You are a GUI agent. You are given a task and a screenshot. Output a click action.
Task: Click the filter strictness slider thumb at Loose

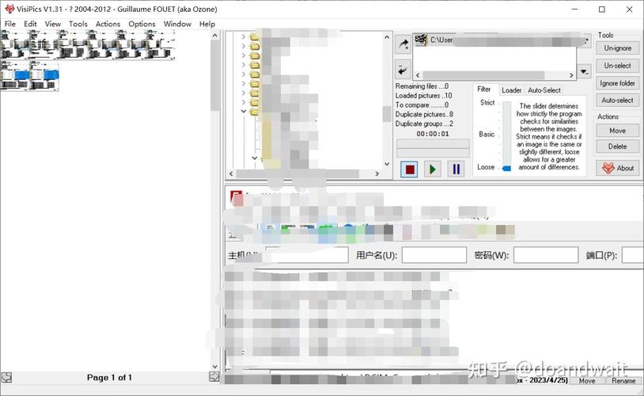coord(507,168)
